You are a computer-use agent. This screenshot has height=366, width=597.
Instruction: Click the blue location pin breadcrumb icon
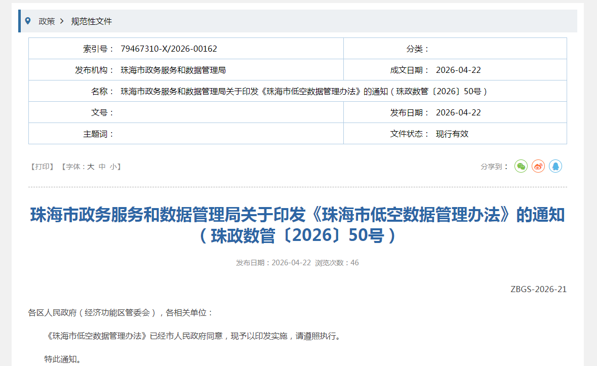click(27, 21)
